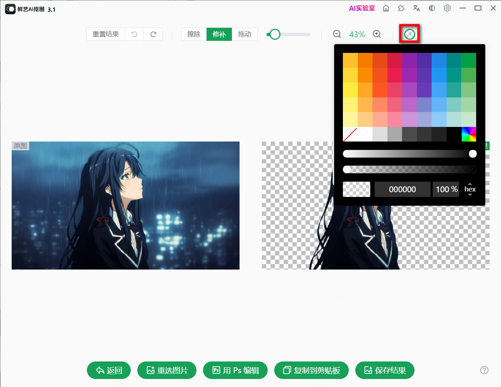
Task: Select the 拖动 mode tab
Action: pyautogui.click(x=245, y=34)
